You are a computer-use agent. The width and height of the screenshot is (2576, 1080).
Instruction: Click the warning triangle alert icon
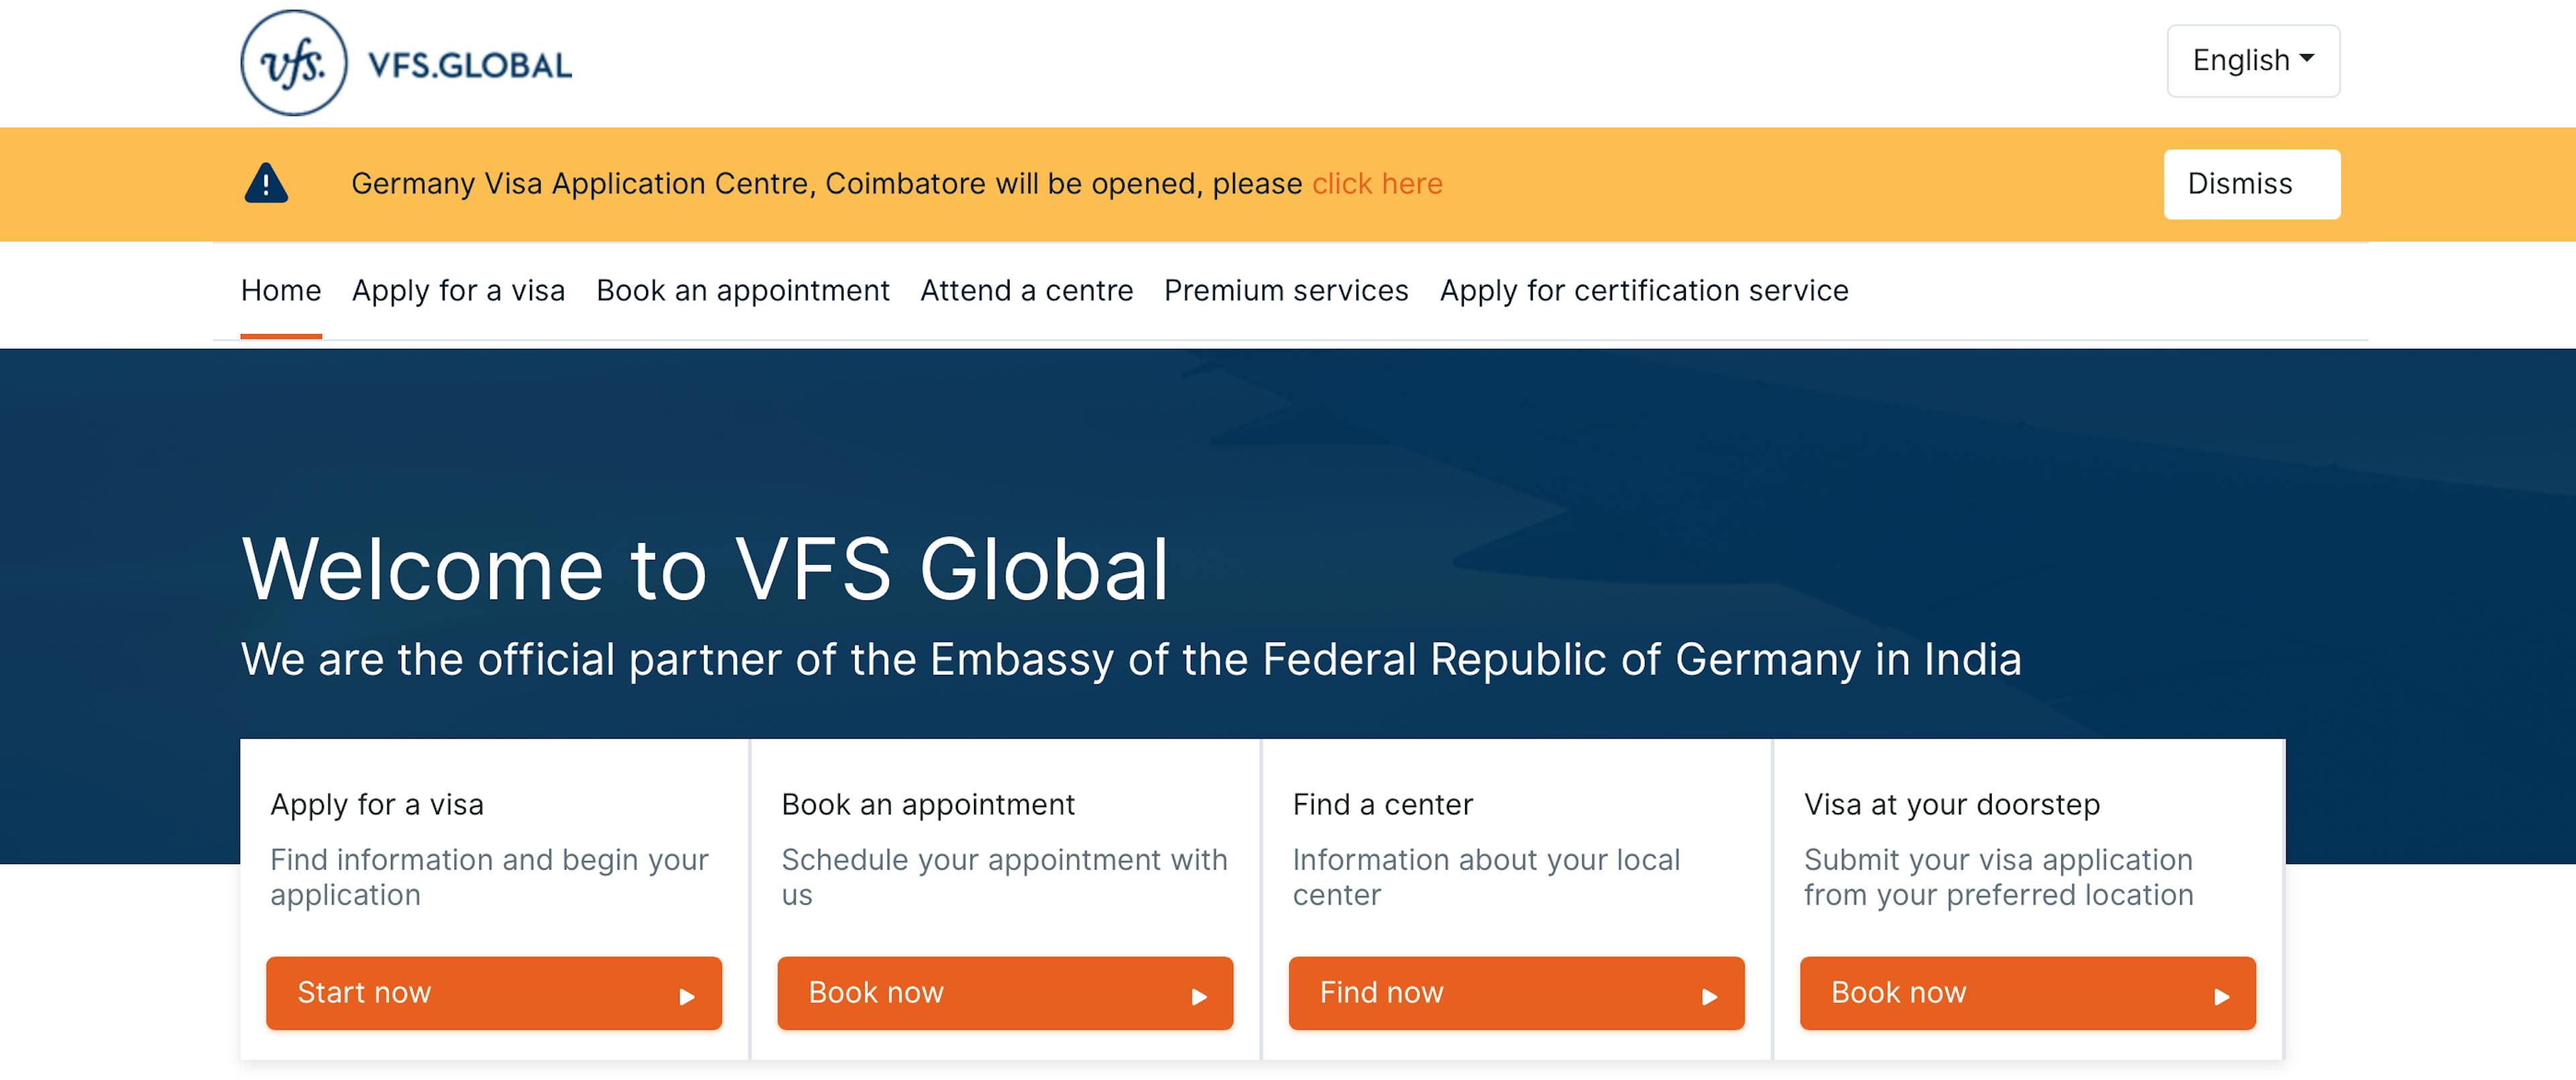[x=266, y=183]
